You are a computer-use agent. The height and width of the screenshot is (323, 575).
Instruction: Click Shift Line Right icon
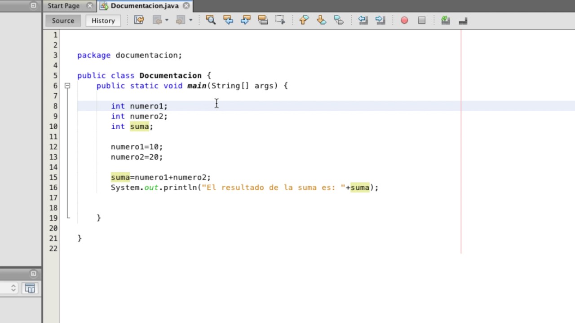[x=380, y=20]
